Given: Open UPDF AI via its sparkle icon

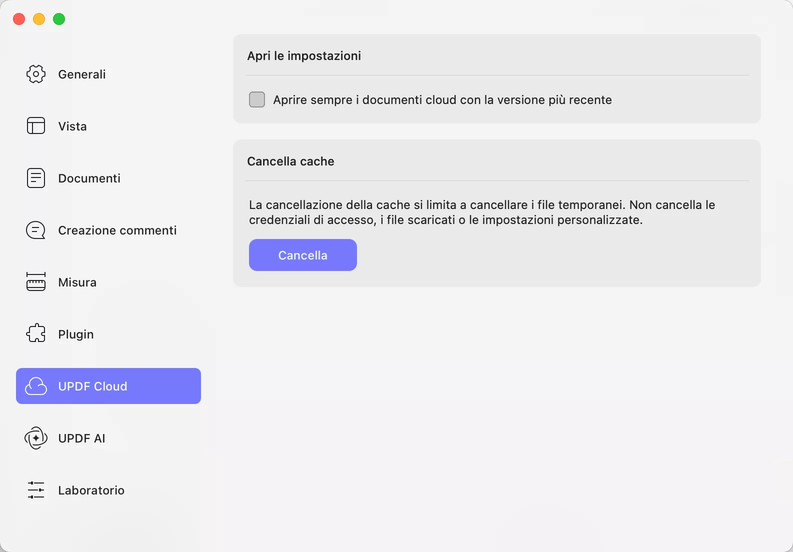Looking at the screenshot, I should (x=35, y=438).
